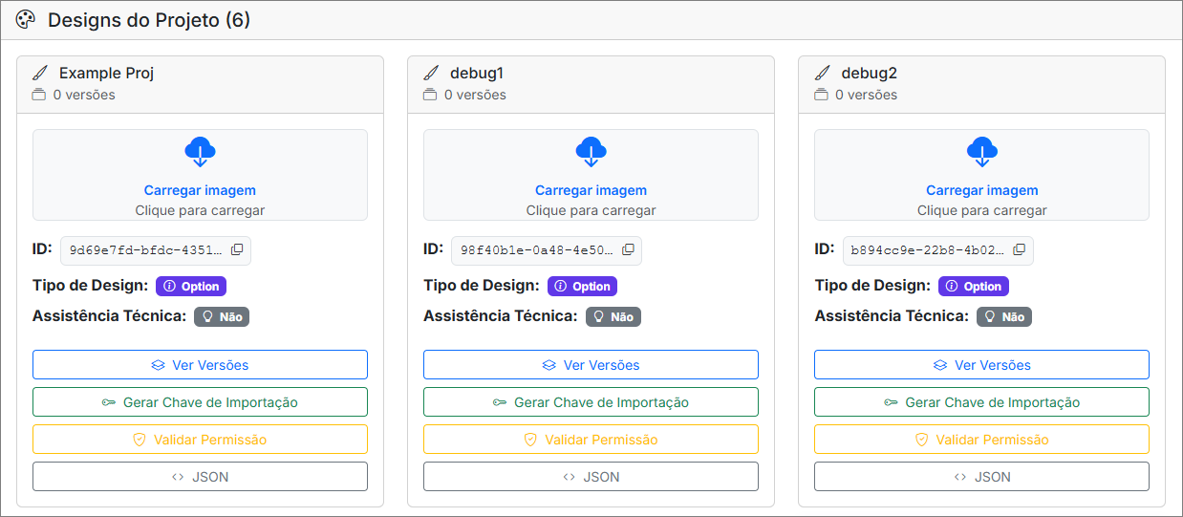Click the Designs do Projeto (6) heading
The height and width of the screenshot is (517, 1183).
coord(149,20)
